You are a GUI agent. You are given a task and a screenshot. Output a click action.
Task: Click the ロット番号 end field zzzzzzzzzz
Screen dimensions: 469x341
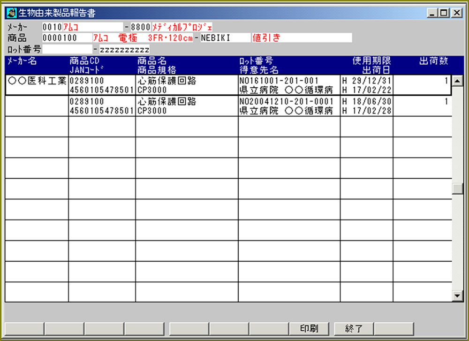click(124, 49)
